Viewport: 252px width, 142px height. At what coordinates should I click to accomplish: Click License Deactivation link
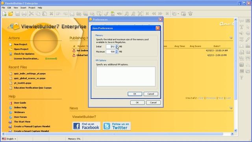26,59
